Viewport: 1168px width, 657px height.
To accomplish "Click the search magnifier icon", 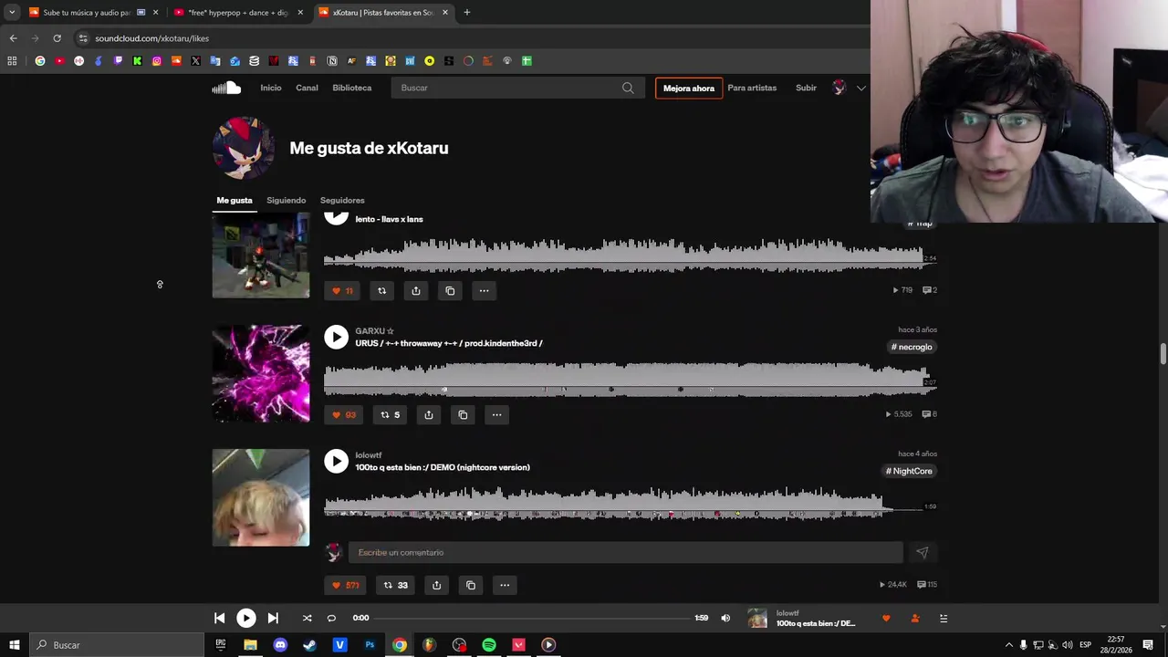I will tap(628, 88).
